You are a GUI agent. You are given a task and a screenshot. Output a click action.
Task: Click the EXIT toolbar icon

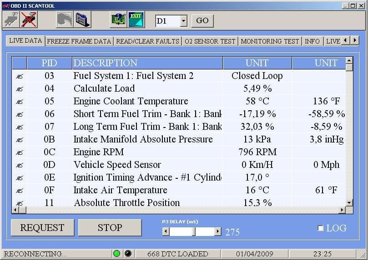coord(136,20)
